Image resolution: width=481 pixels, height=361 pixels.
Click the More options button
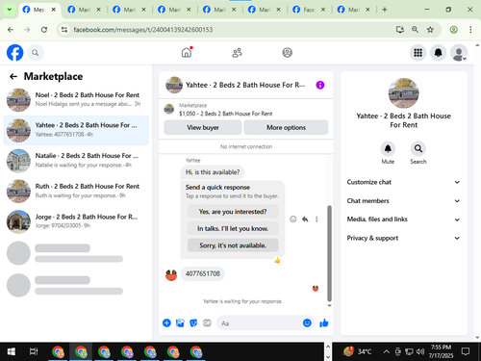[286, 128]
